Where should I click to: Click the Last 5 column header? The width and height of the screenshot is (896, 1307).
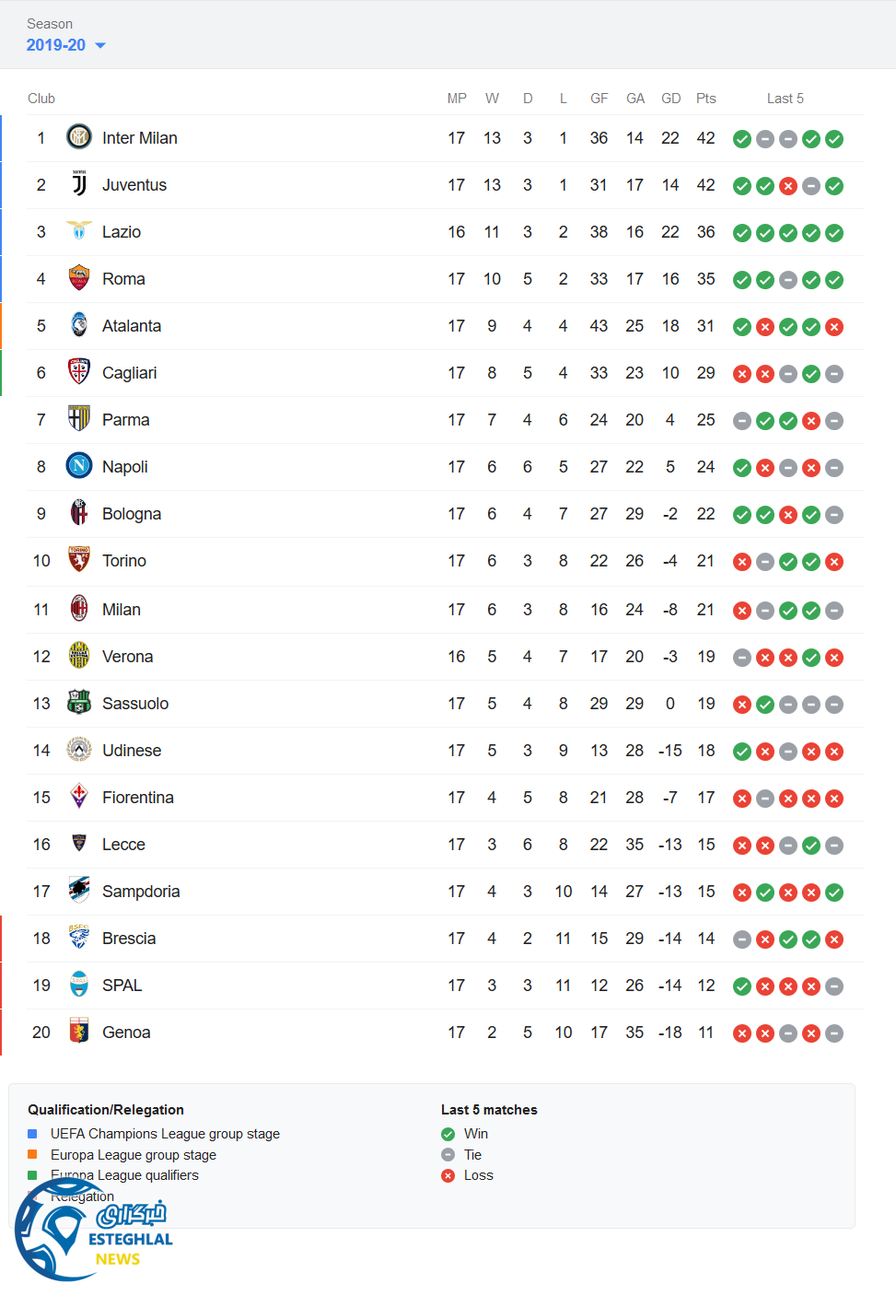(x=785, y=99)
